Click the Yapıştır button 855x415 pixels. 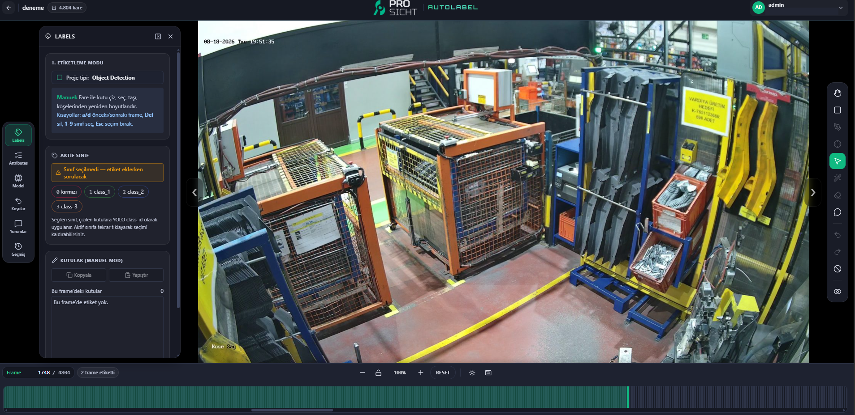(x=136, y=275)
